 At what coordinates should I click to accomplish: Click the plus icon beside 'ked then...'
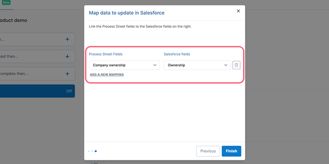pyautogui.click(x=67, y=56)
